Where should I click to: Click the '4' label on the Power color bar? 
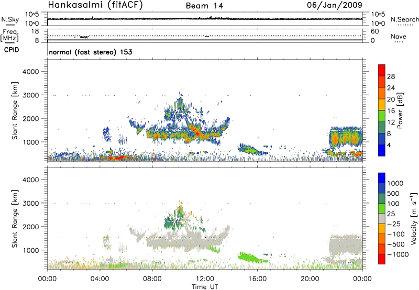click(389, 146)
